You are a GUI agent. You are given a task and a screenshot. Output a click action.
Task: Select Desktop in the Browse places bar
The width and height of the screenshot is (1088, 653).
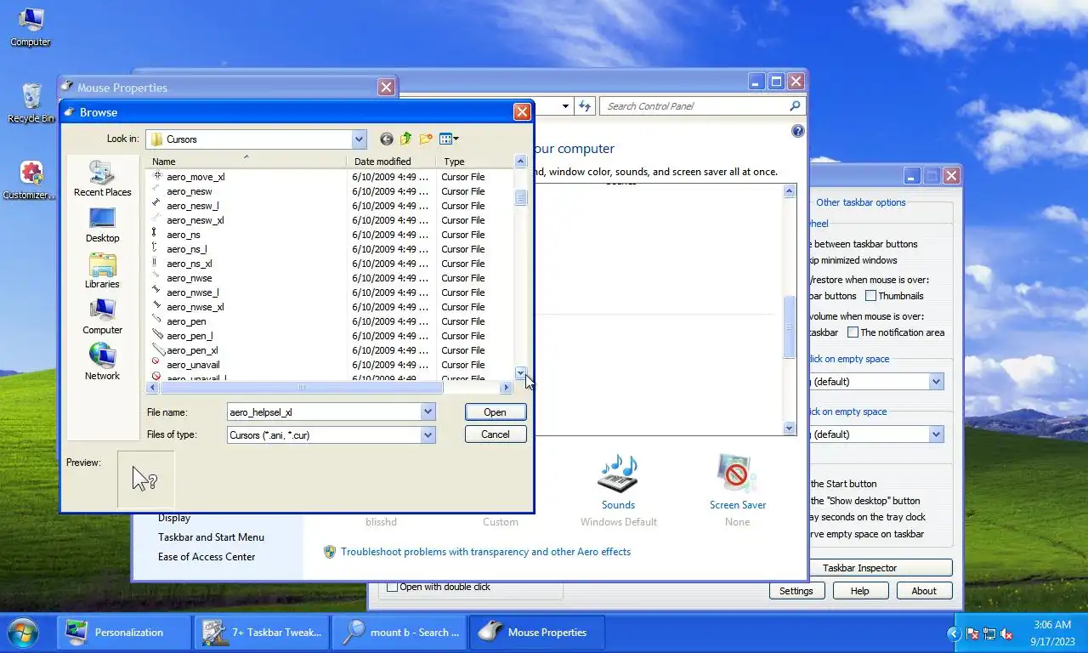102,225
